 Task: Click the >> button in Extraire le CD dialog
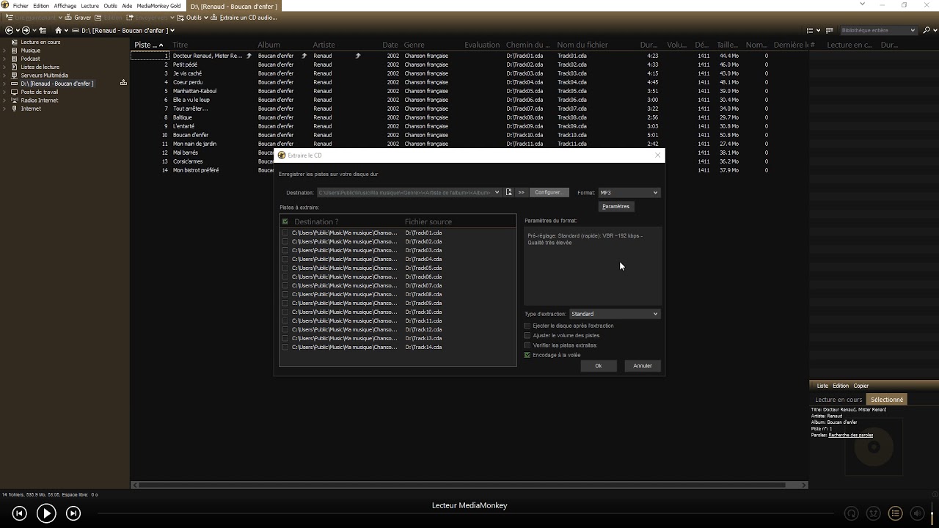click(x=522, y=192)
